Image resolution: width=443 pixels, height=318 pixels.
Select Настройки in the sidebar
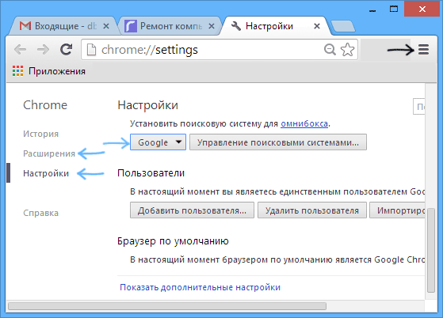pyautogui.click(x=46, y=173)
